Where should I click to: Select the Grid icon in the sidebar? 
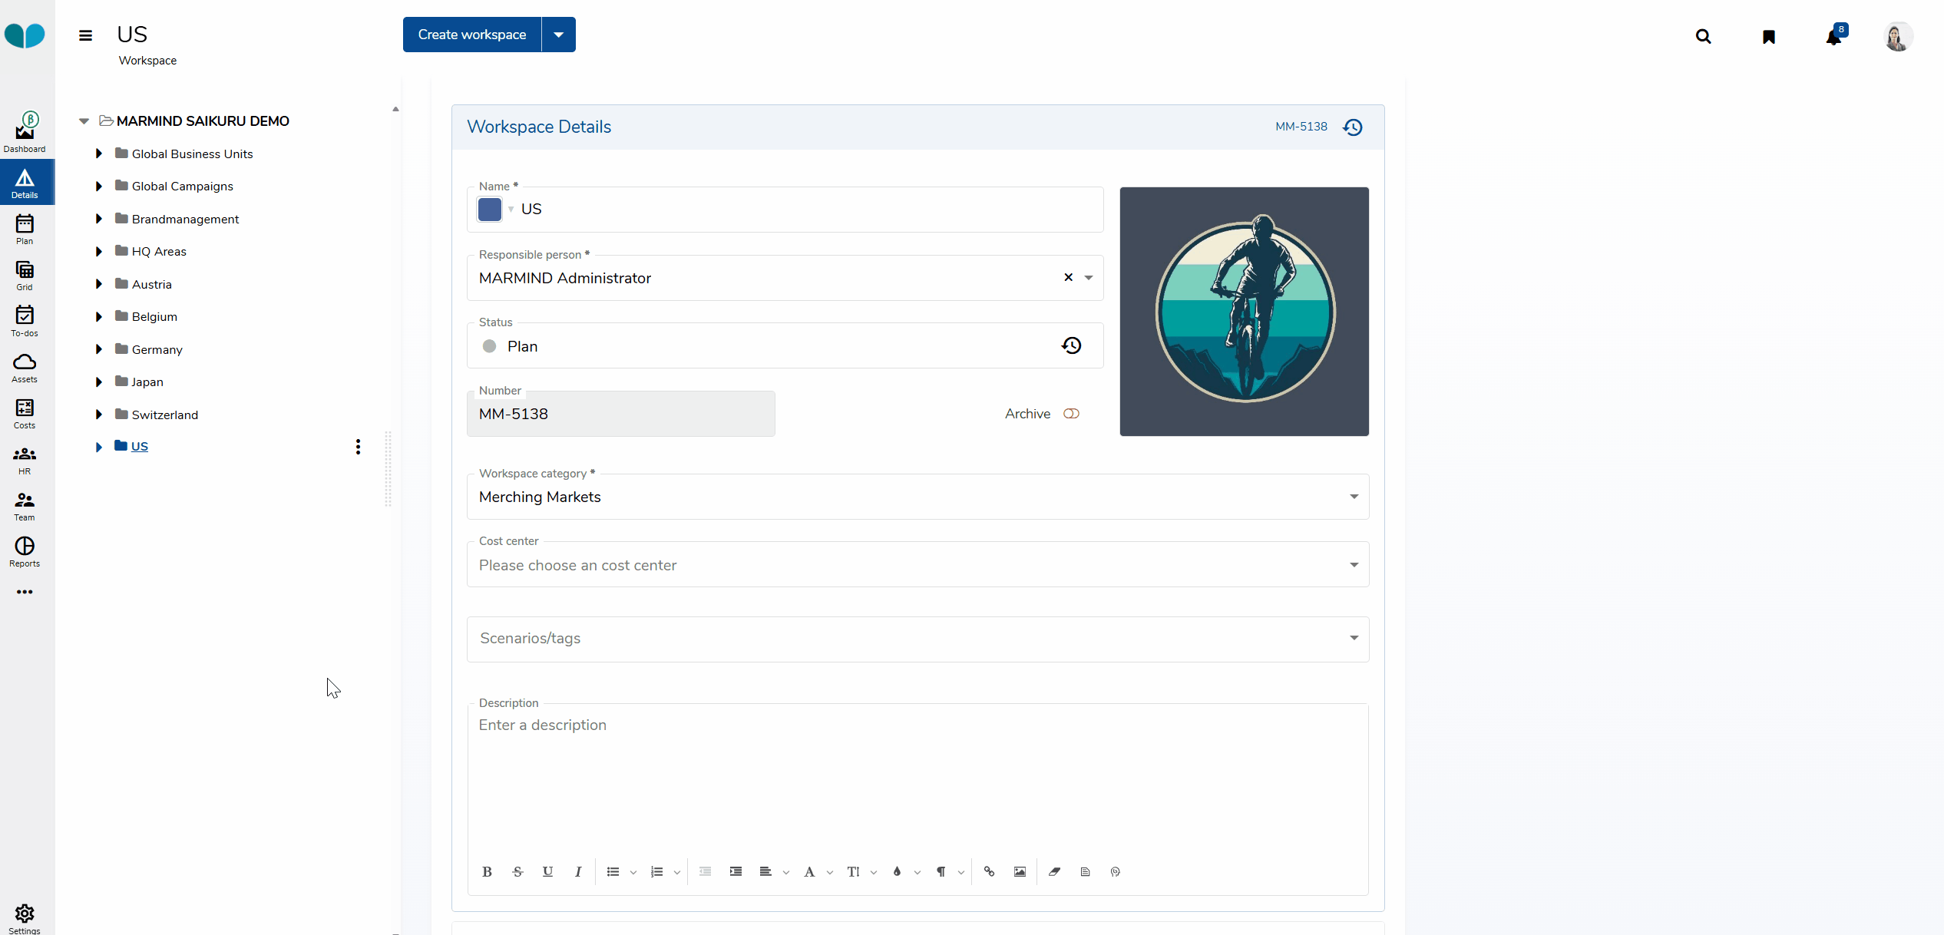[x=24, y=275]
